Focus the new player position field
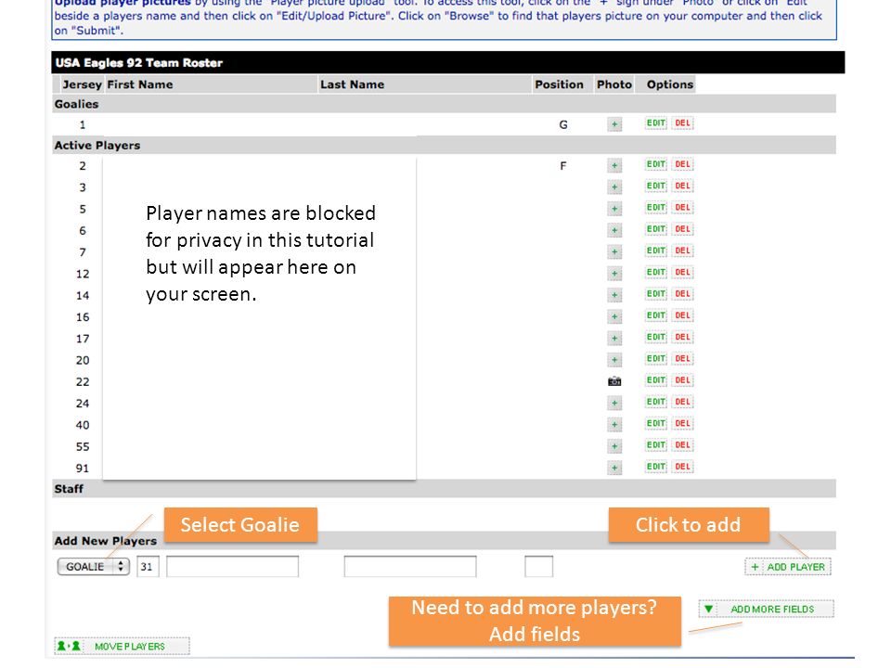Screen dimensions: 891x668 point(538,567)
